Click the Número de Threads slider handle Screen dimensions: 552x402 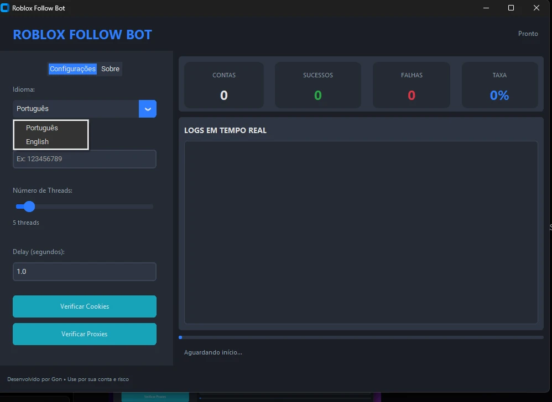click(x=29, y=207)
